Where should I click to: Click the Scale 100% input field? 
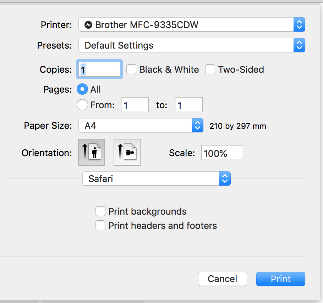click(222, 153)
